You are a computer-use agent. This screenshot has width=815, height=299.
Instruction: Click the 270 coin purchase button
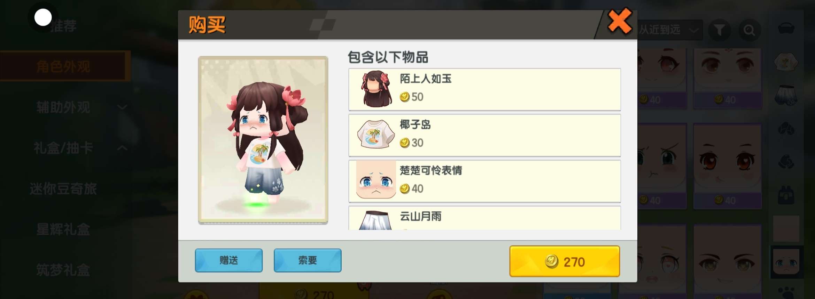click(565, 261)
